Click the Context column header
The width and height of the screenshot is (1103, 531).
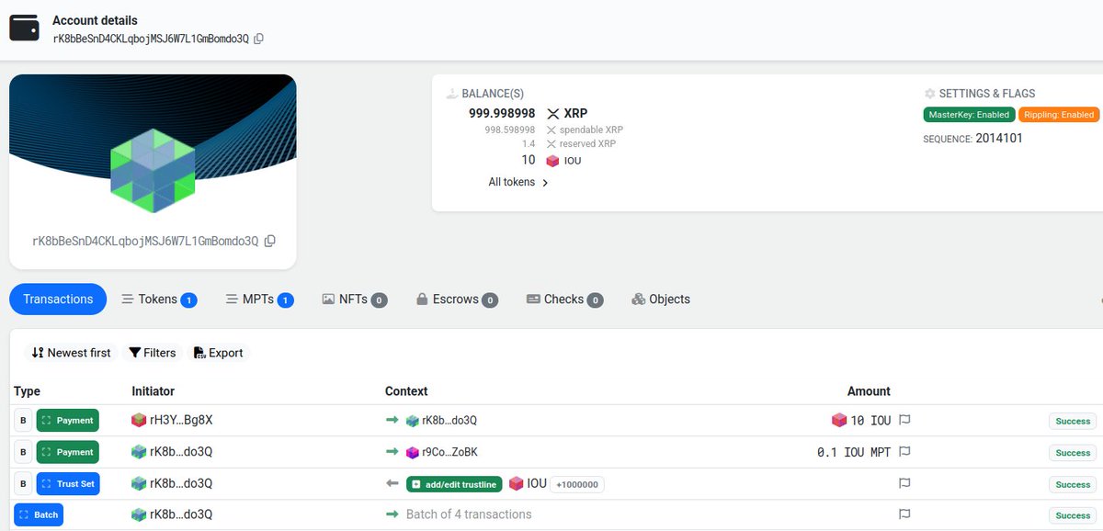pos(406,391)
